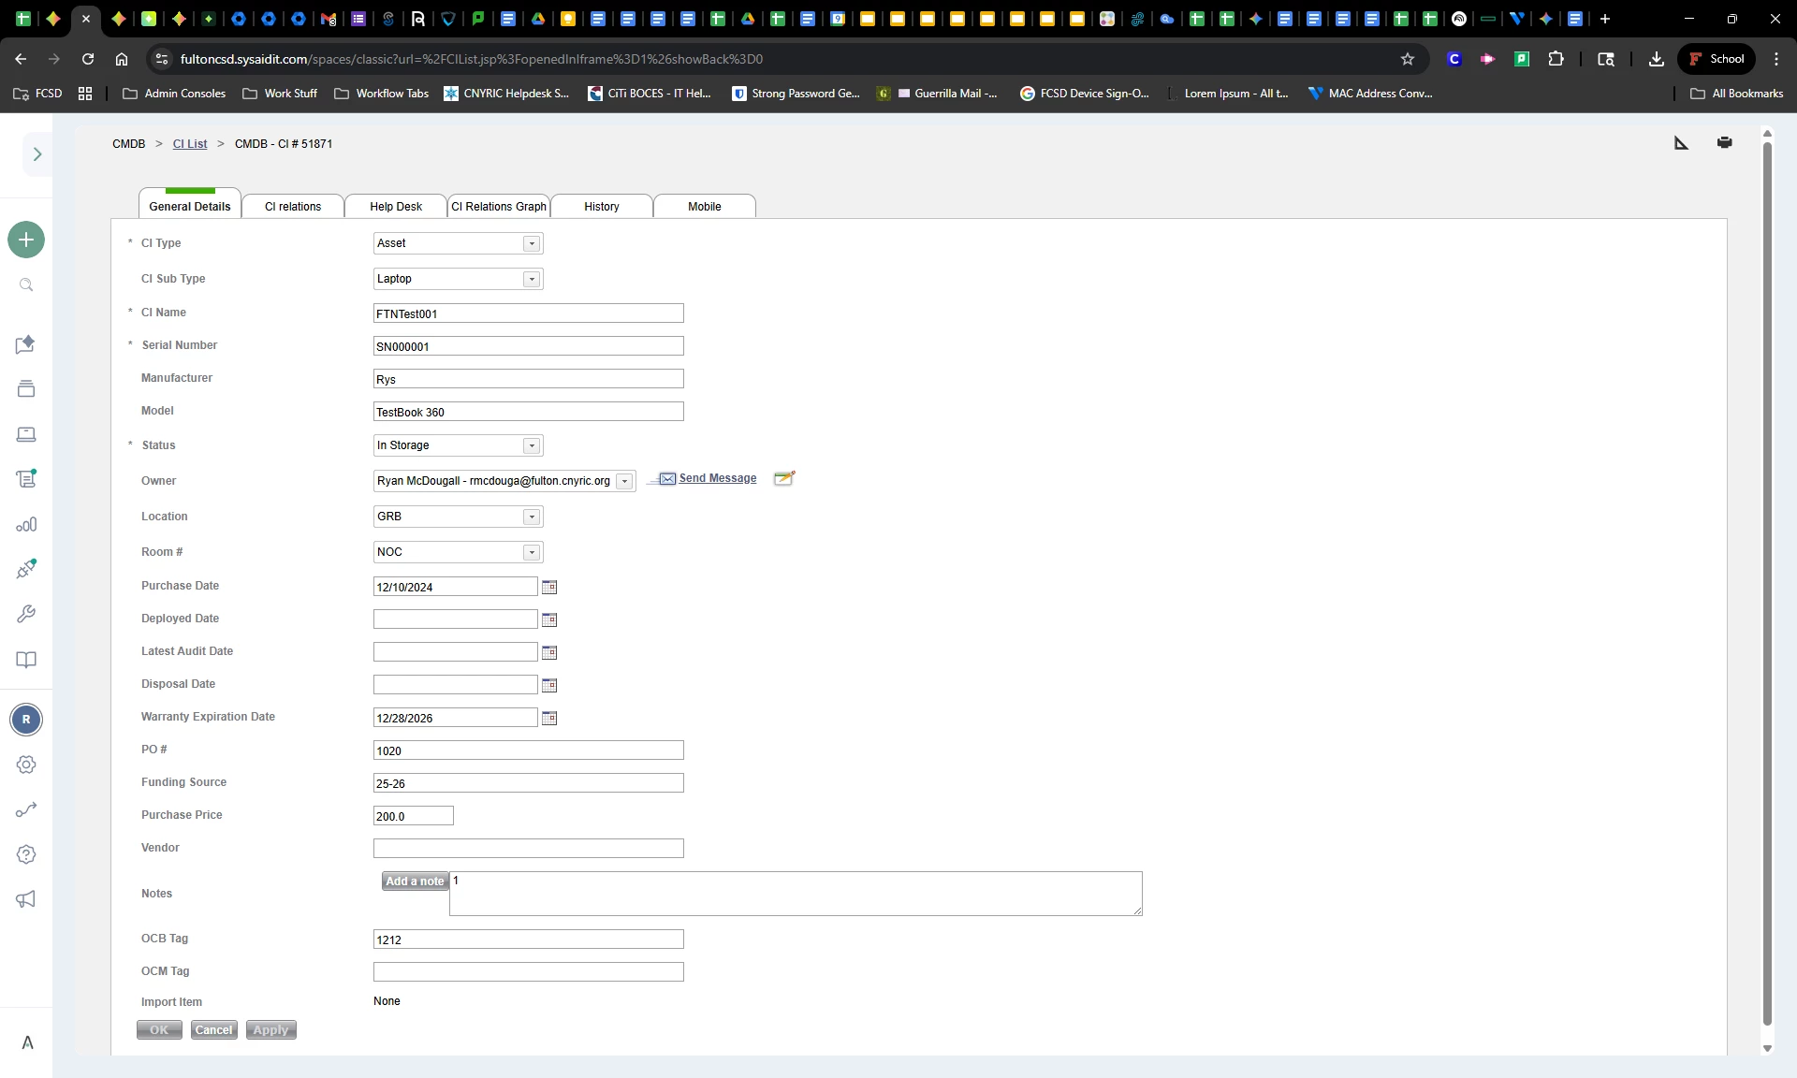
Task: Open the calendar picker for Warranty Expiration Date
Action: pos(549,718)
